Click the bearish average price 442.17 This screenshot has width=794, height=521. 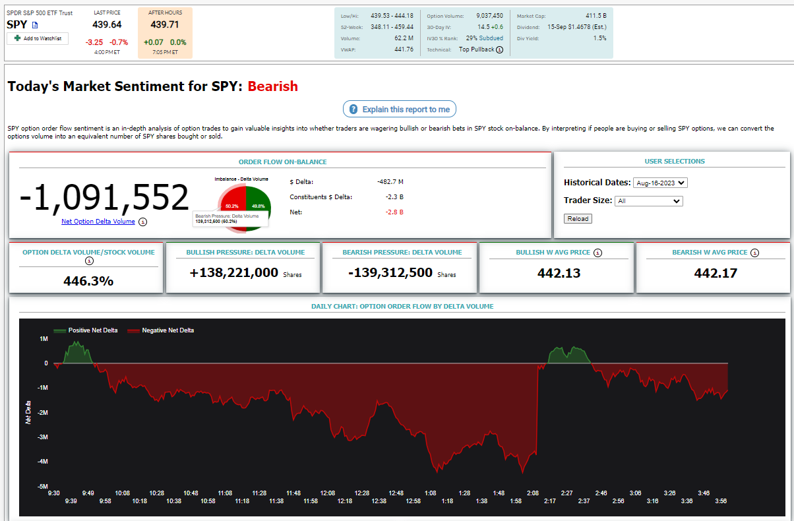point(716,273)
